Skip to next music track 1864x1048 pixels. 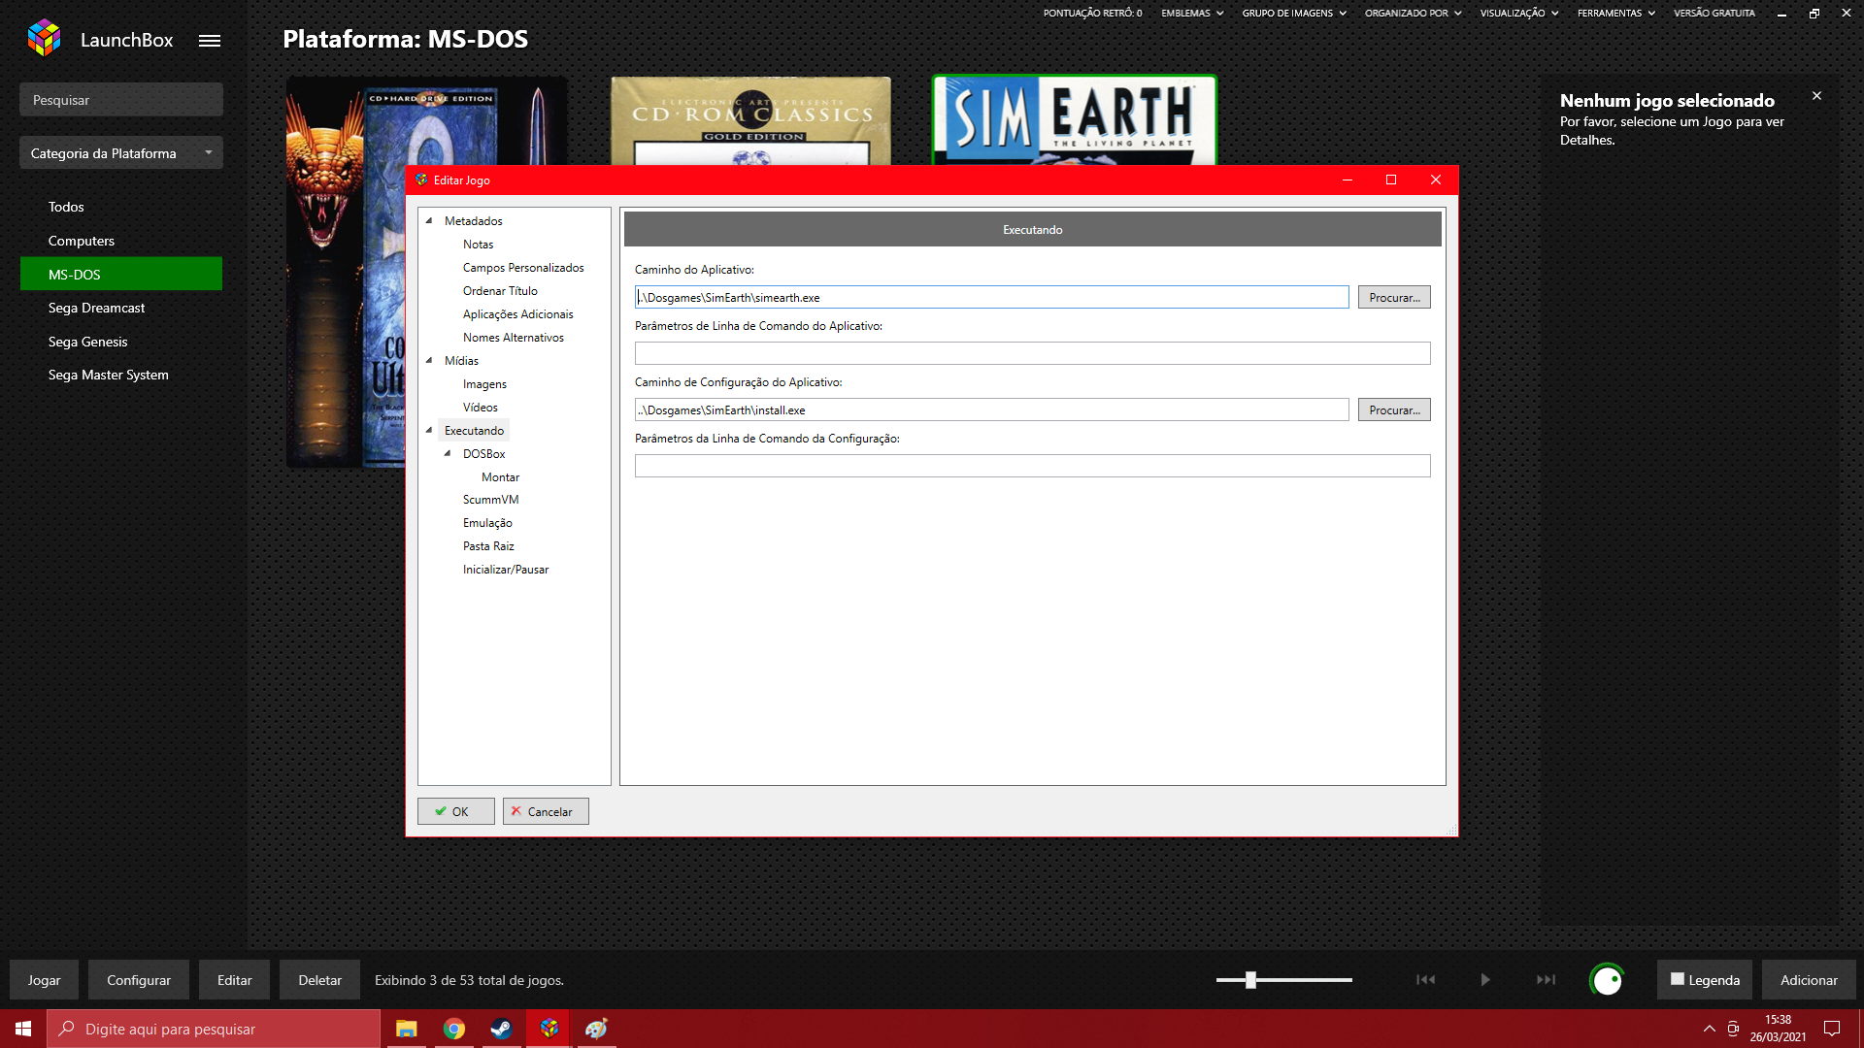[x=1546, y=980]
